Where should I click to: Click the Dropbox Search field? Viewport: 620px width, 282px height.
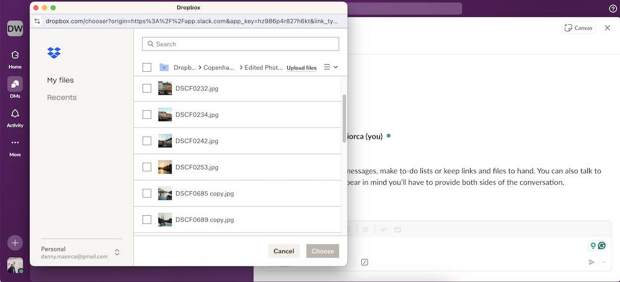pyautogui.click(x=241, y=44)
